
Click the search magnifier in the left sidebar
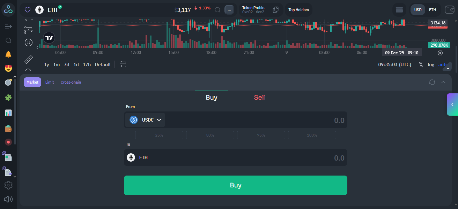click(8, 40)
